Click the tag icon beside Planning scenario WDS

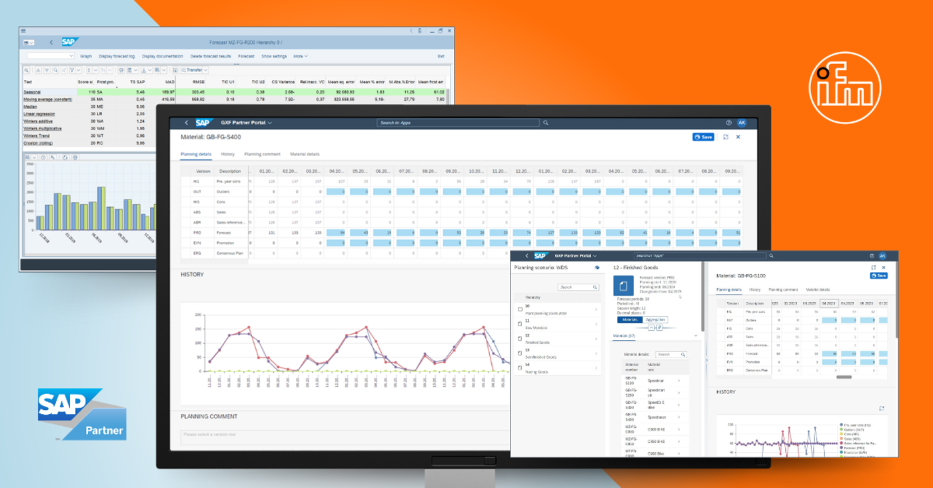pos(596,267)
